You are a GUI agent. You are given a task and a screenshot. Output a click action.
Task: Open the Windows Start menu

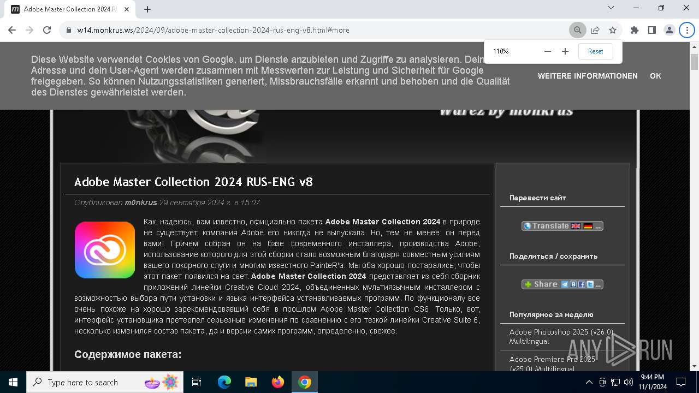click(13, 382)
